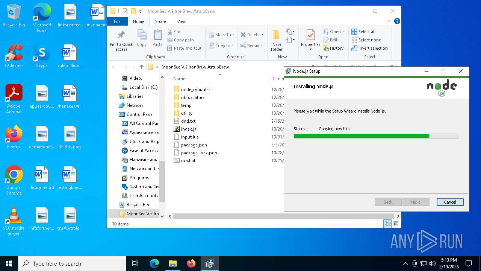Open Videos in navigation pane

tap(136, 78)
